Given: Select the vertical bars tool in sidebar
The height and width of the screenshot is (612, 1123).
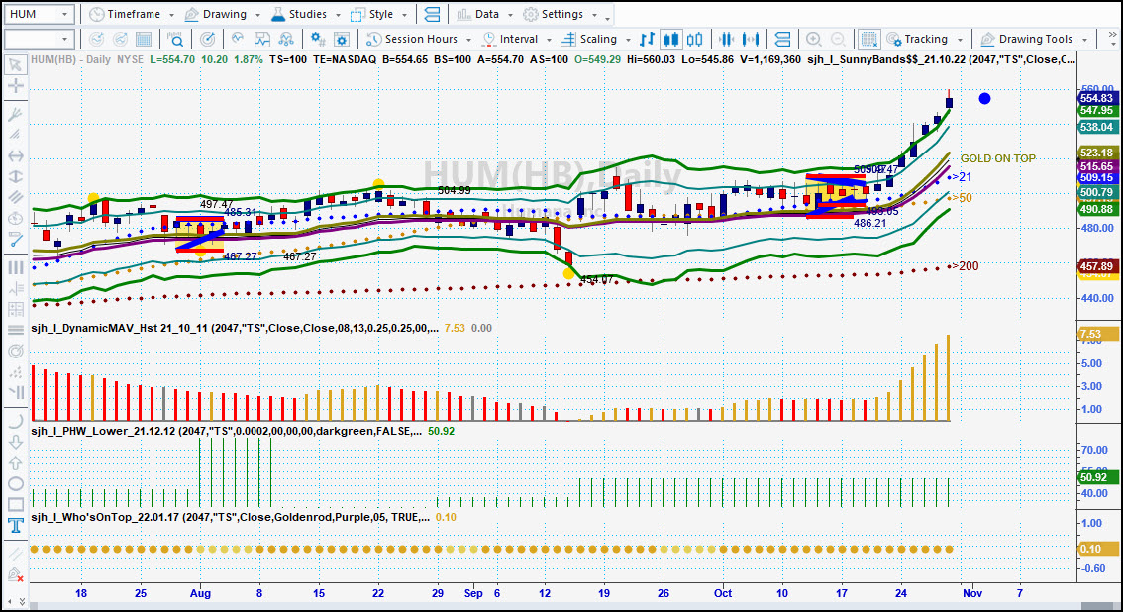Looking at the screenshot, I should [15, 267].
